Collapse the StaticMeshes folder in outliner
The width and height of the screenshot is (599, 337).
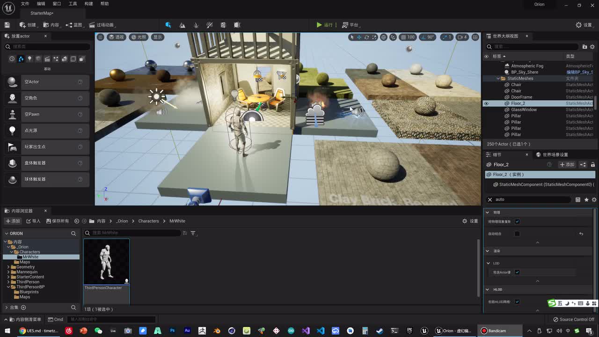tap(498, 79)
